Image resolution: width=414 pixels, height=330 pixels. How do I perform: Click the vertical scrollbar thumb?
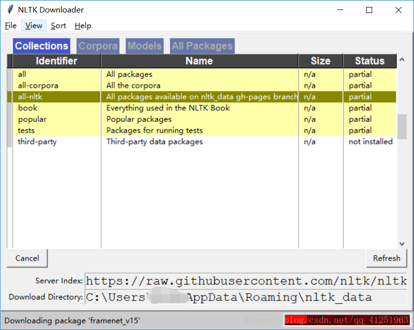point(402,126)
